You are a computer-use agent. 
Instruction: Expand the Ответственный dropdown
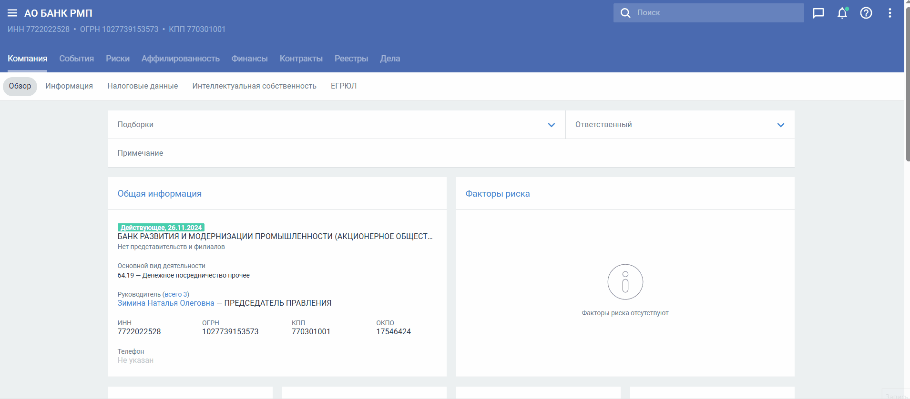(780, 125)
